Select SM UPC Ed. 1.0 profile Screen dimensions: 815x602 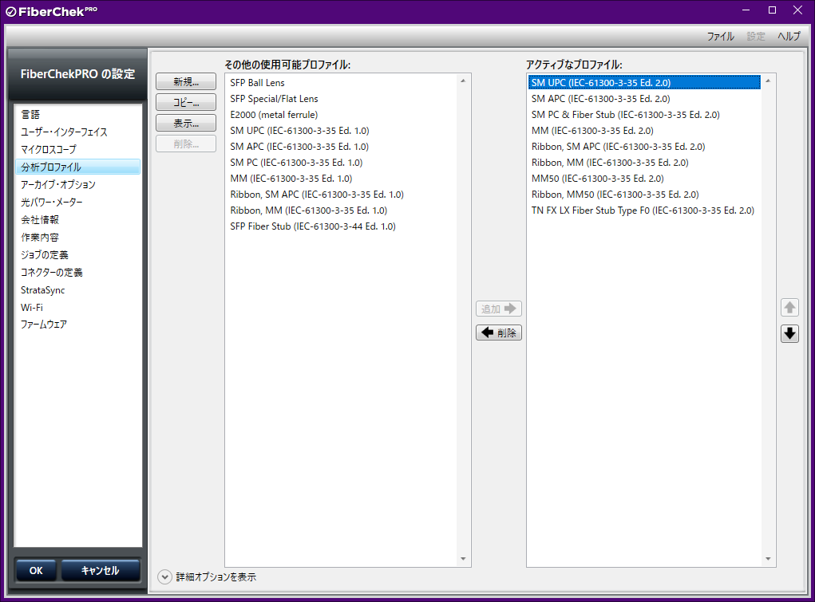[x=342, y=131]
